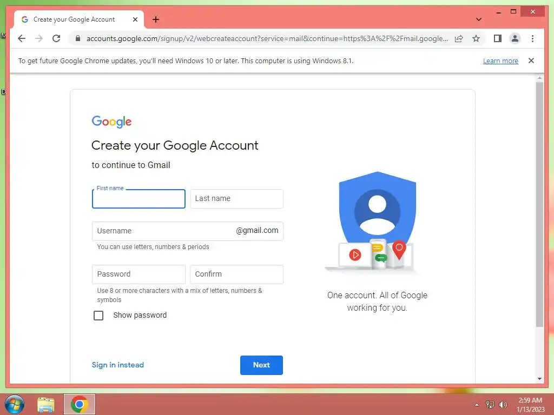Click the forward navigation arrow
The width and height of the screenshot is (554, 415).
(x=39, y=38)
